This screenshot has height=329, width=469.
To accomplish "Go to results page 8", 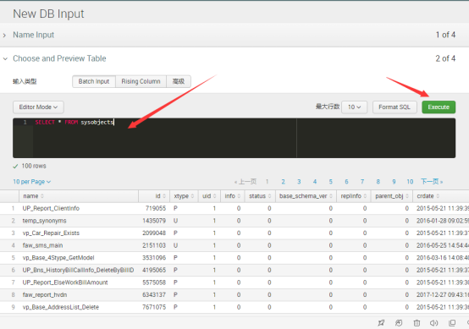I will click(378, 182).
